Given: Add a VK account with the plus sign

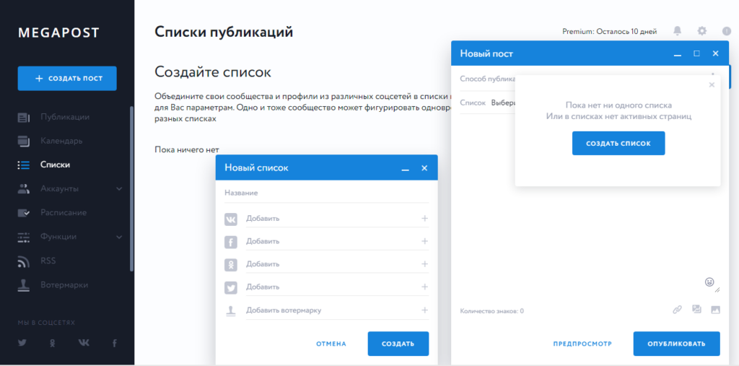Looking at the screenshot, I should (424, 218).
